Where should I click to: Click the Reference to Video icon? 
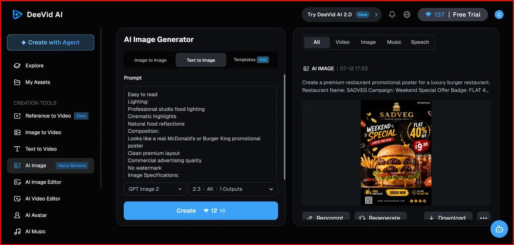click(x=17, y=116)
